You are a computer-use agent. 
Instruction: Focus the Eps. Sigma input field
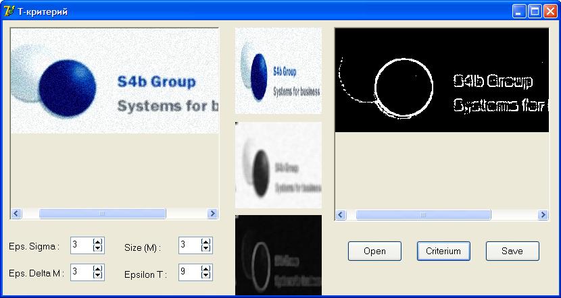82,245
